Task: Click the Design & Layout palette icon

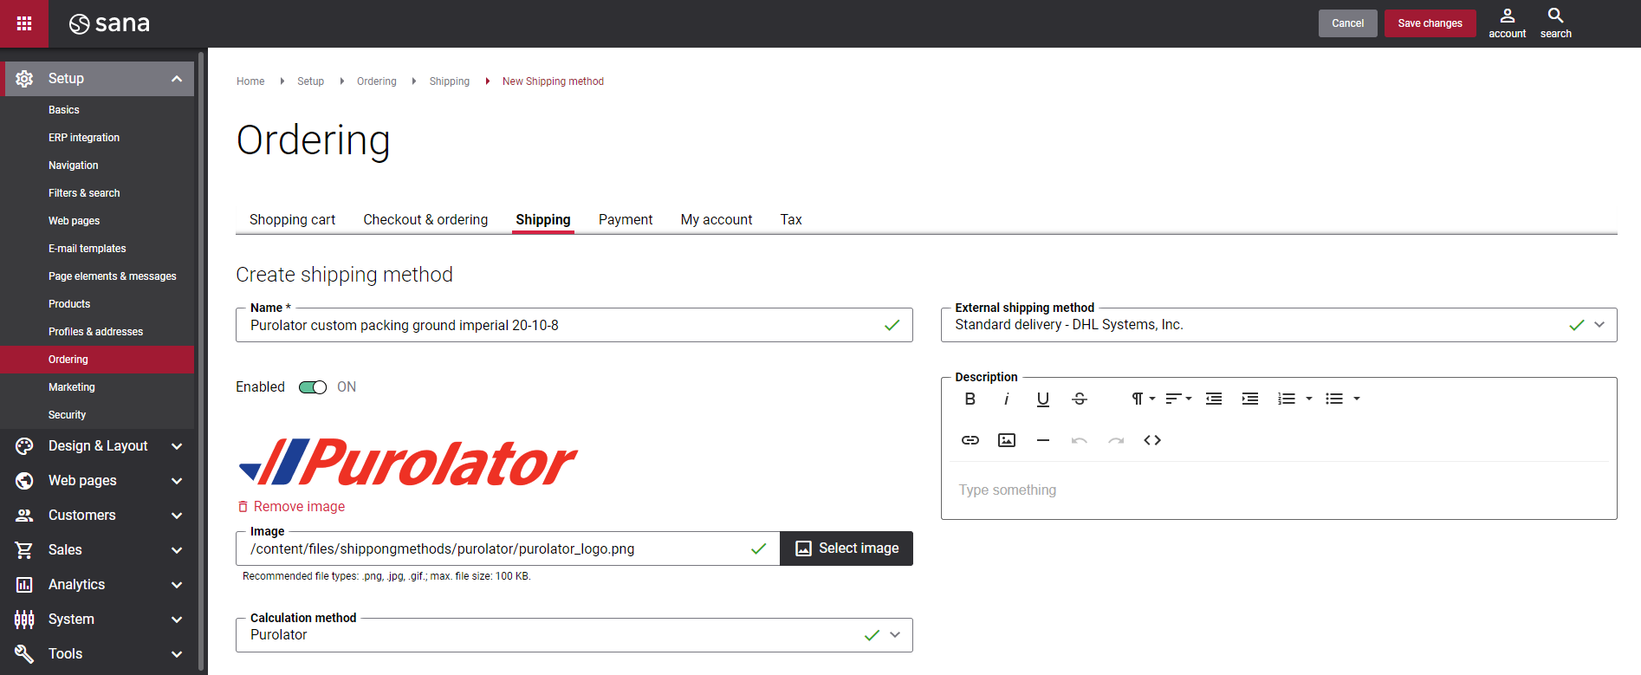Action: tap(24, 446)
